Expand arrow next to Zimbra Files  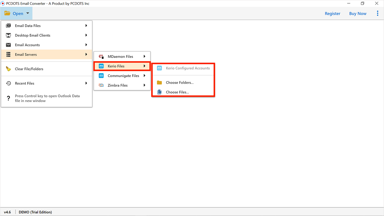[144, 85]
